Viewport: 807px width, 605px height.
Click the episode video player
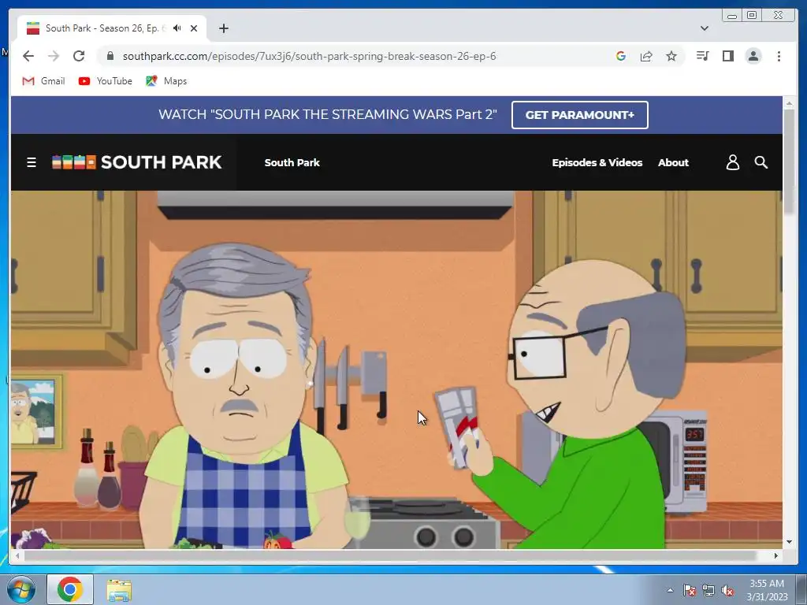[x=396, y=369]
